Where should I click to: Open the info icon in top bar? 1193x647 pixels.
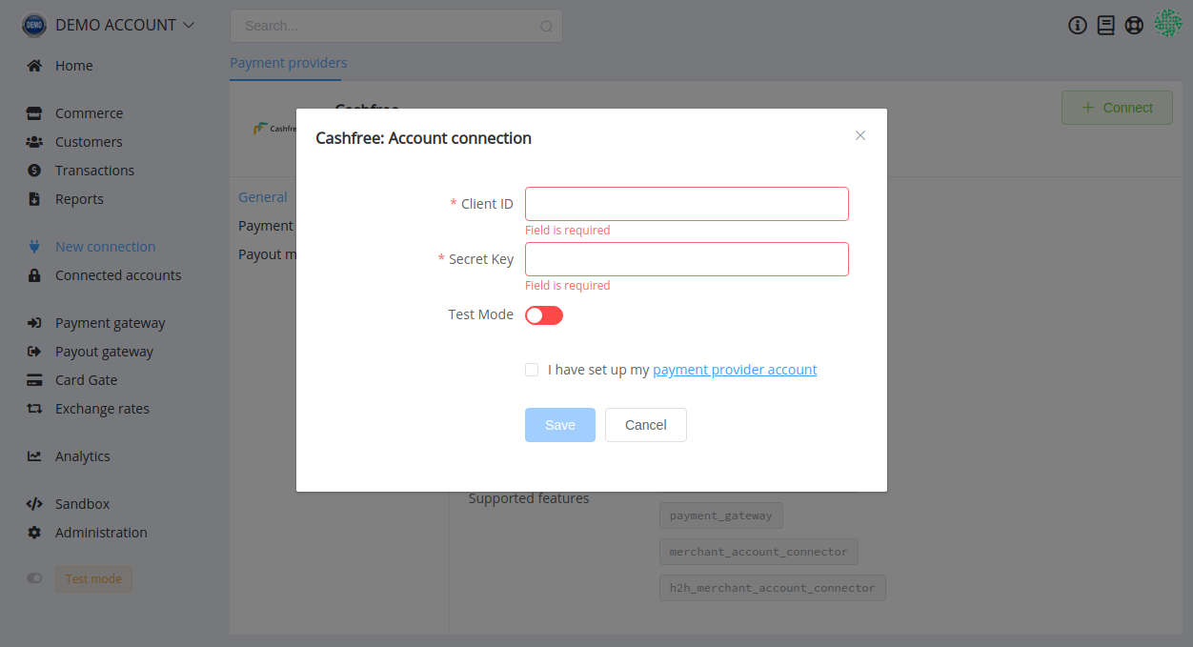click(1078, 26)
